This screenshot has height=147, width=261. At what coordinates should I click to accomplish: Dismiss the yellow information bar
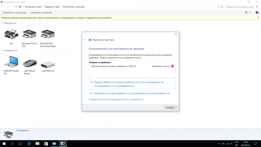coord(258,18)
